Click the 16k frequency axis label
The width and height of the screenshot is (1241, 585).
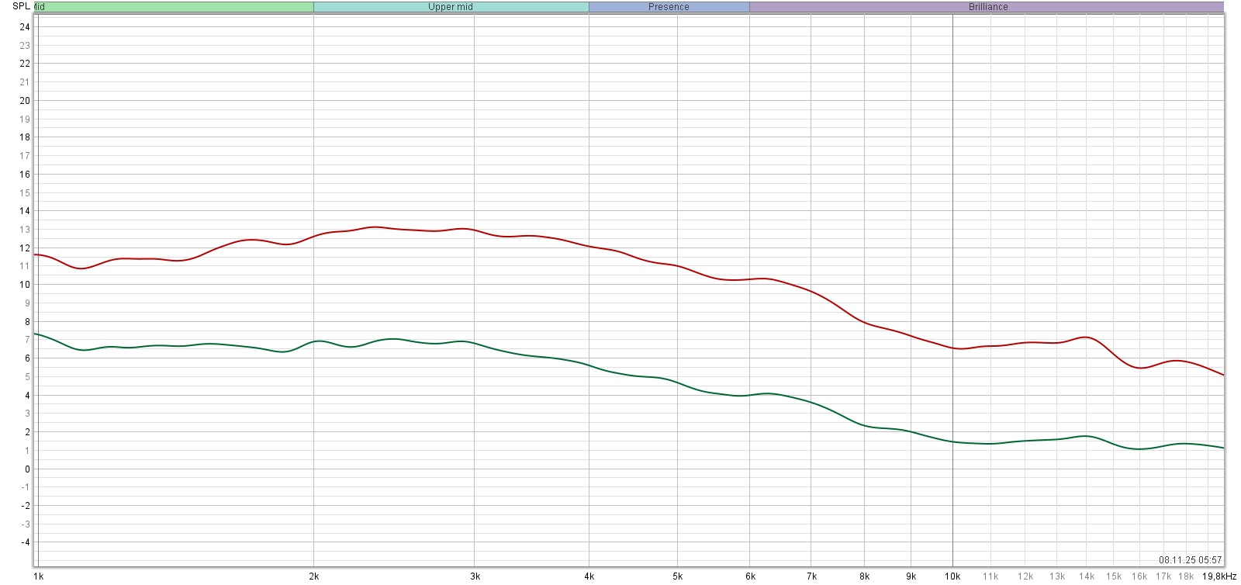1139,576
